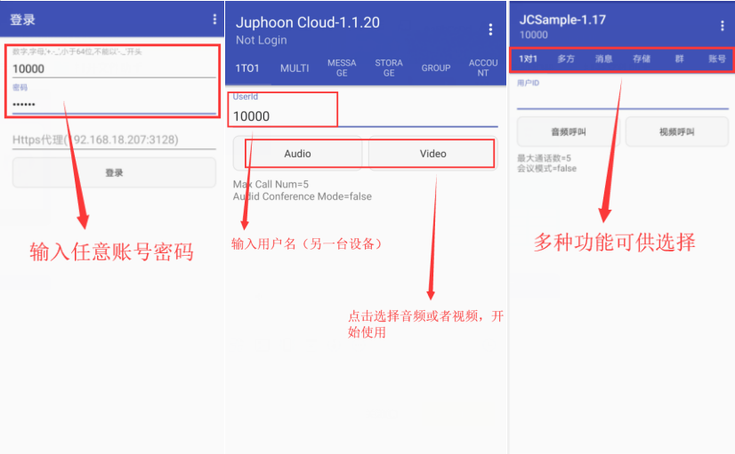Open overflow menu in JCSample header
The width and height of the screenshot is (735, 454).
[722, 27]
